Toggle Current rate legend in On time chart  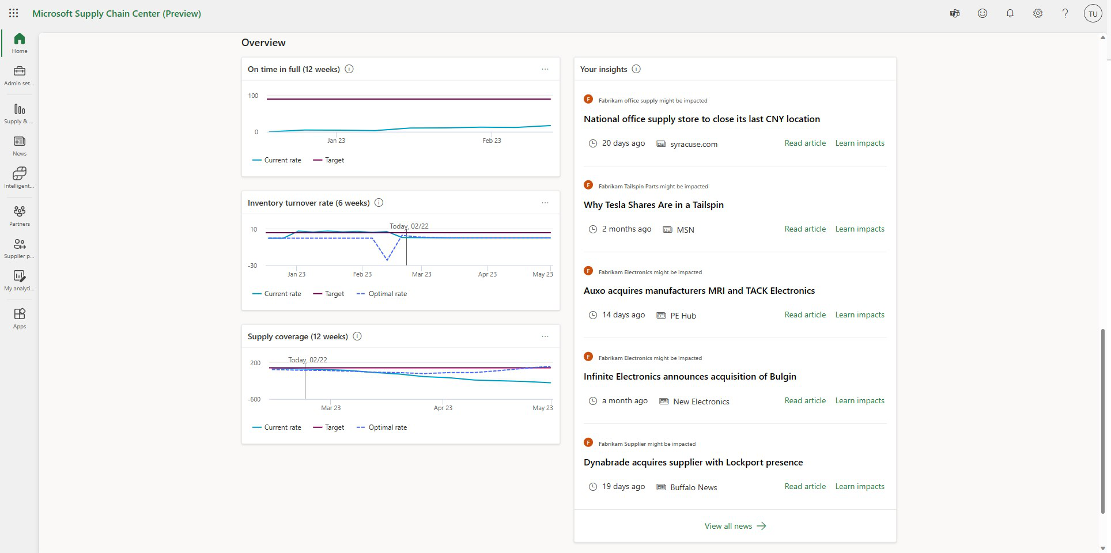click(277, 160)
